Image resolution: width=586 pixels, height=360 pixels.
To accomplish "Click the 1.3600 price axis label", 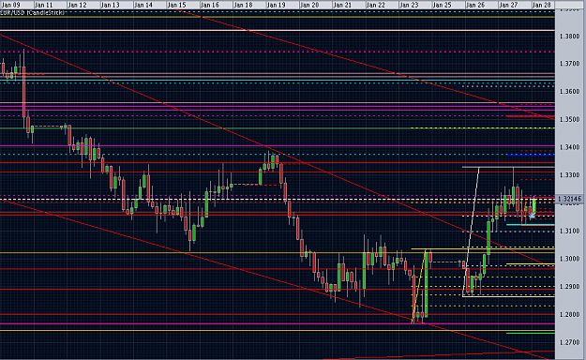I will (570, 92).
